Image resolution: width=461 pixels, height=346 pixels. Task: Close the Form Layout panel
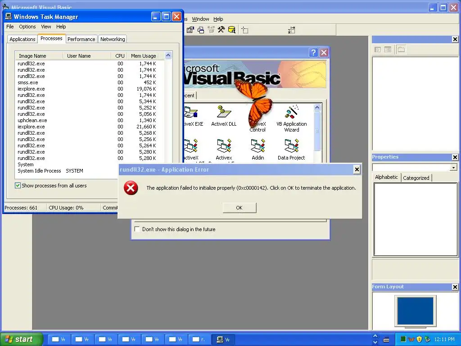[x=455, y=287]
